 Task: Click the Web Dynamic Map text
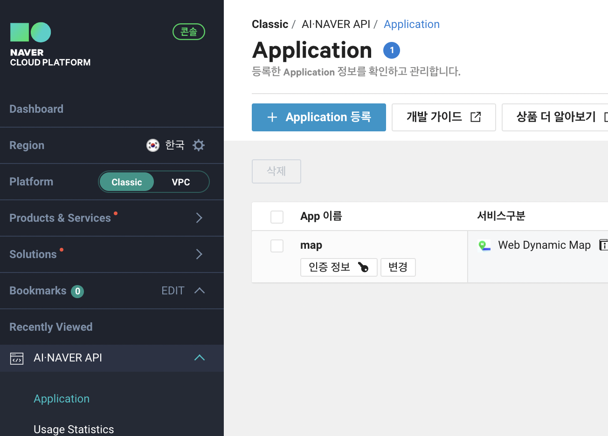pyautogui.click(x=545, y=245)
